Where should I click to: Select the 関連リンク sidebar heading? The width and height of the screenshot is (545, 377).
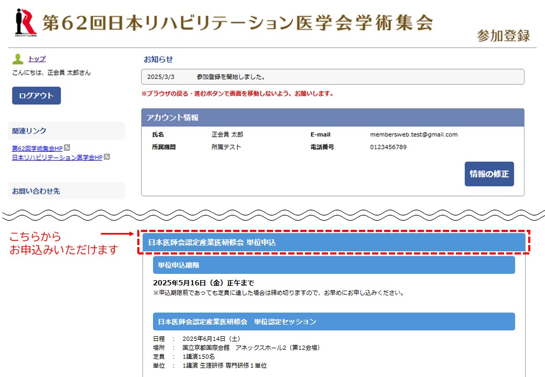pyautogui.click(x=67, y=131)
